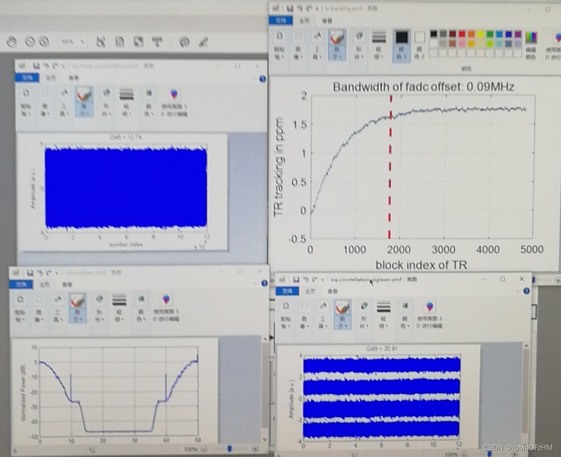Viewport: 561px width, 457px height.
Task: Switch to View tab in the top-left Paint window
Action: pos(73,78)
